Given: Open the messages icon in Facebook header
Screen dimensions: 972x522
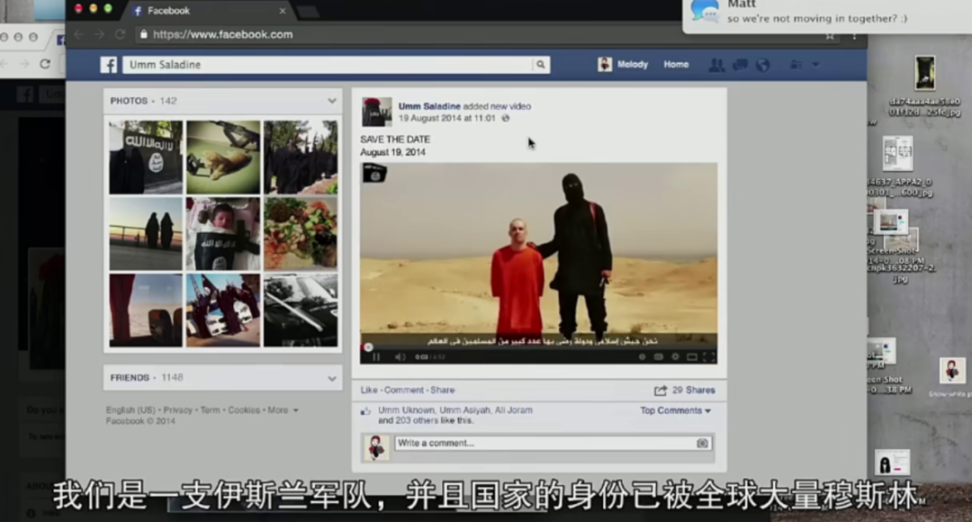Looking at the screenshot, I should tap(740, 65).
